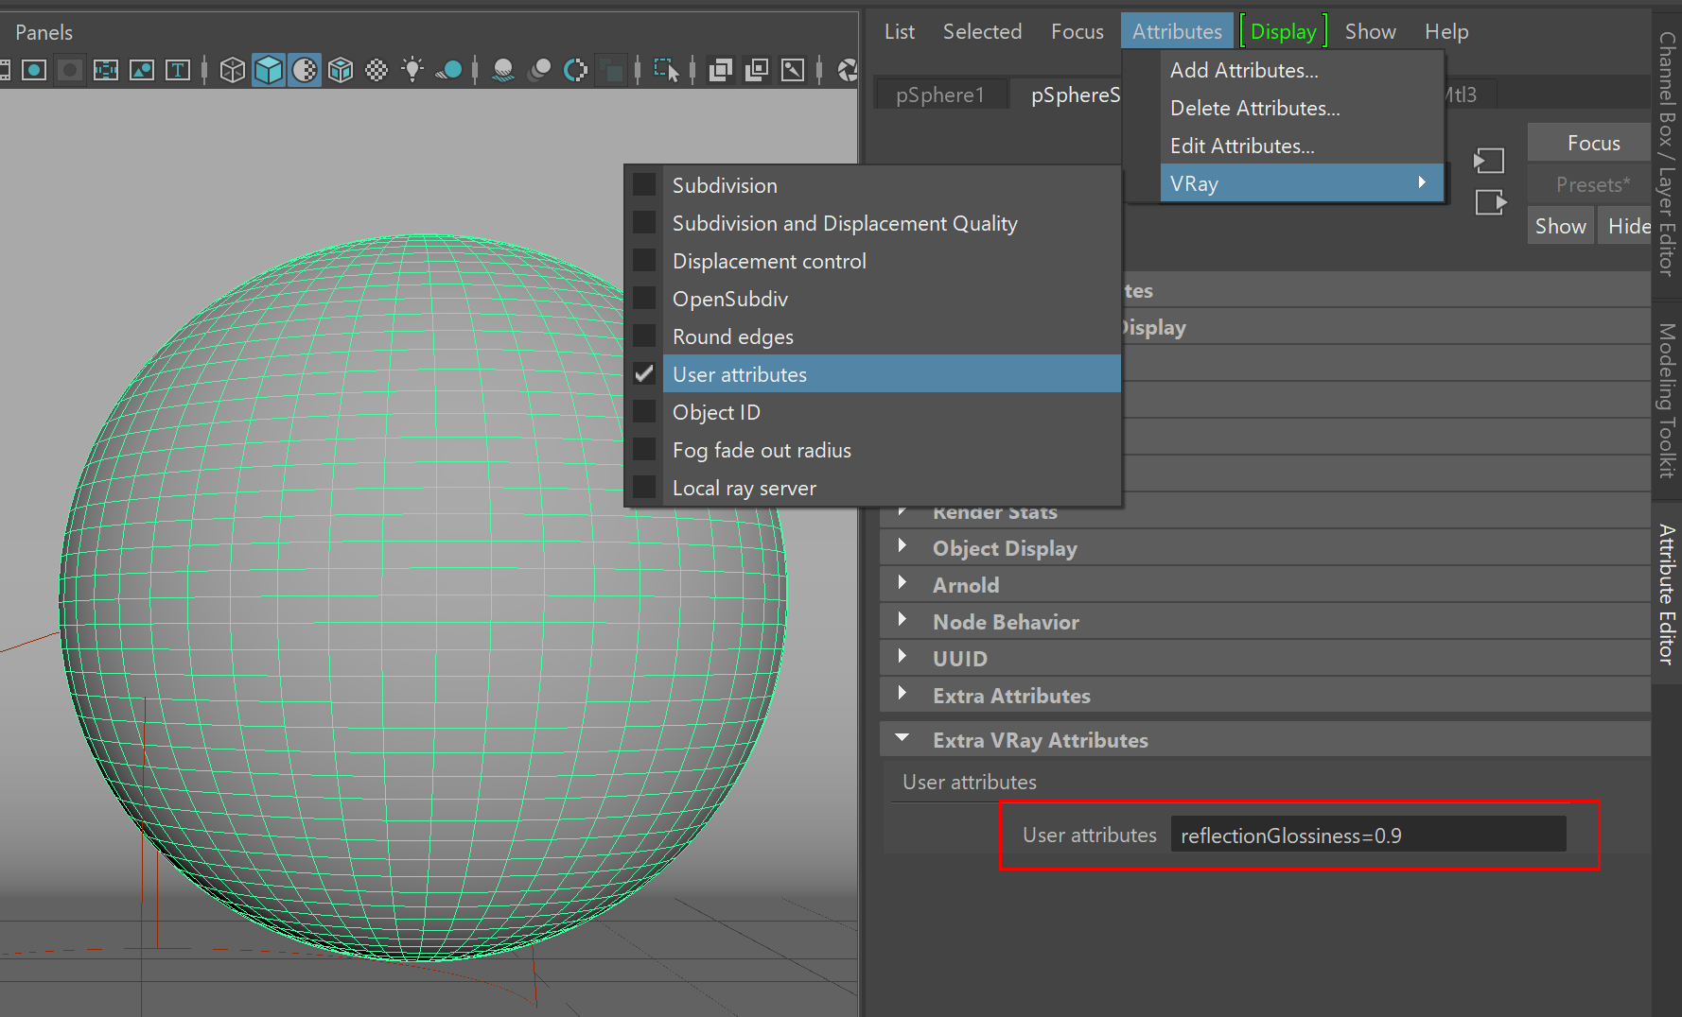Toggle the safe action icon
Viewport: 1682px width, 1017px height.
[142, 70]
